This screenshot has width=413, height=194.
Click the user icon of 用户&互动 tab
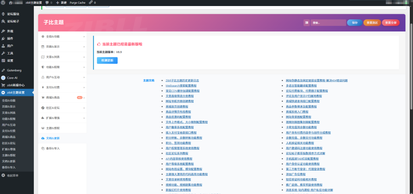pyautogui.click(x=43, y=77)
